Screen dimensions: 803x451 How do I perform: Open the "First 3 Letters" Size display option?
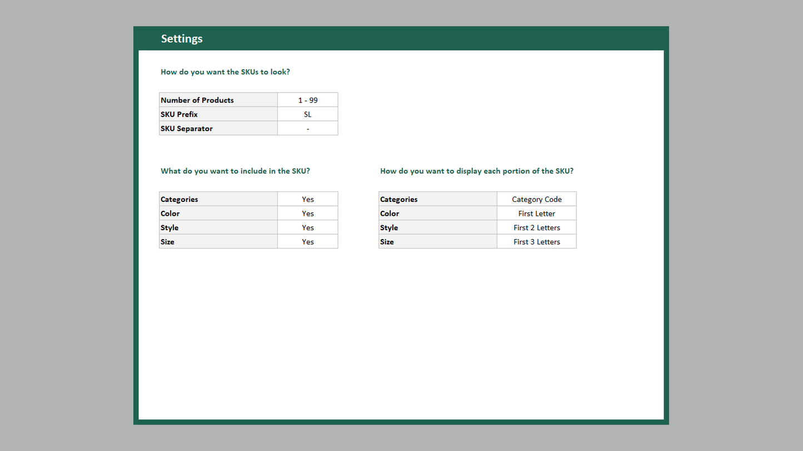[536, 242]
